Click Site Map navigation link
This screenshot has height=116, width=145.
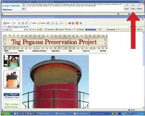pos(103,51)
